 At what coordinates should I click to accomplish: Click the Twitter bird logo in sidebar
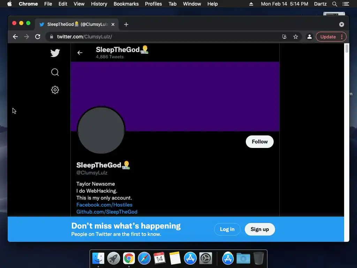(55, 53)
